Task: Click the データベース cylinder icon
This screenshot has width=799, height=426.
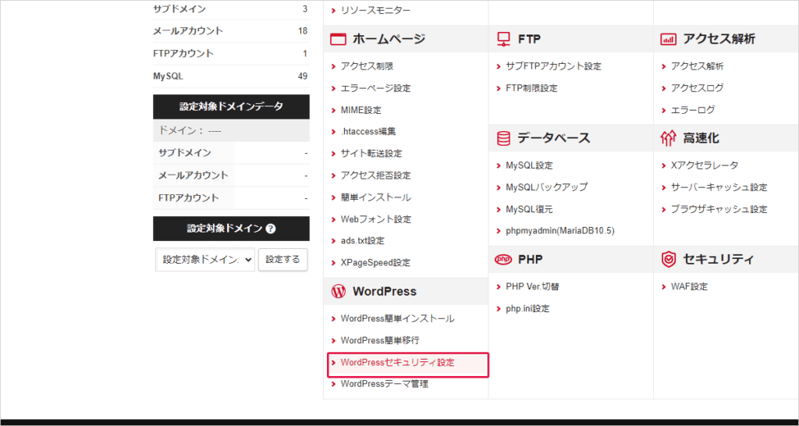Action: [x=503, y=138]
